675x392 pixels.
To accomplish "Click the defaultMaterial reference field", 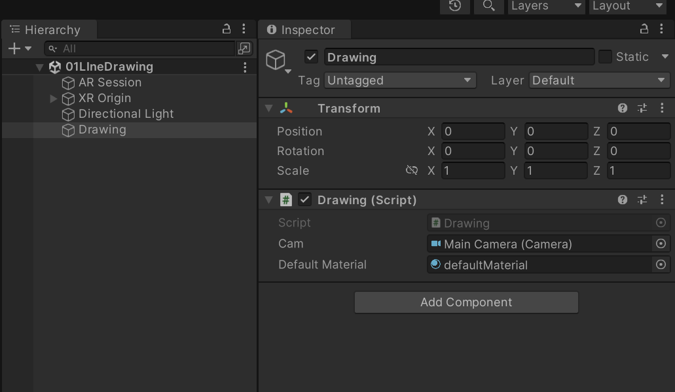I will [540, 264].
